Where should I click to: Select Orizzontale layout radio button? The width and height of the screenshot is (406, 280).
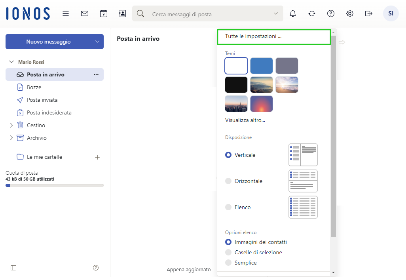click(x=228, y=181)
